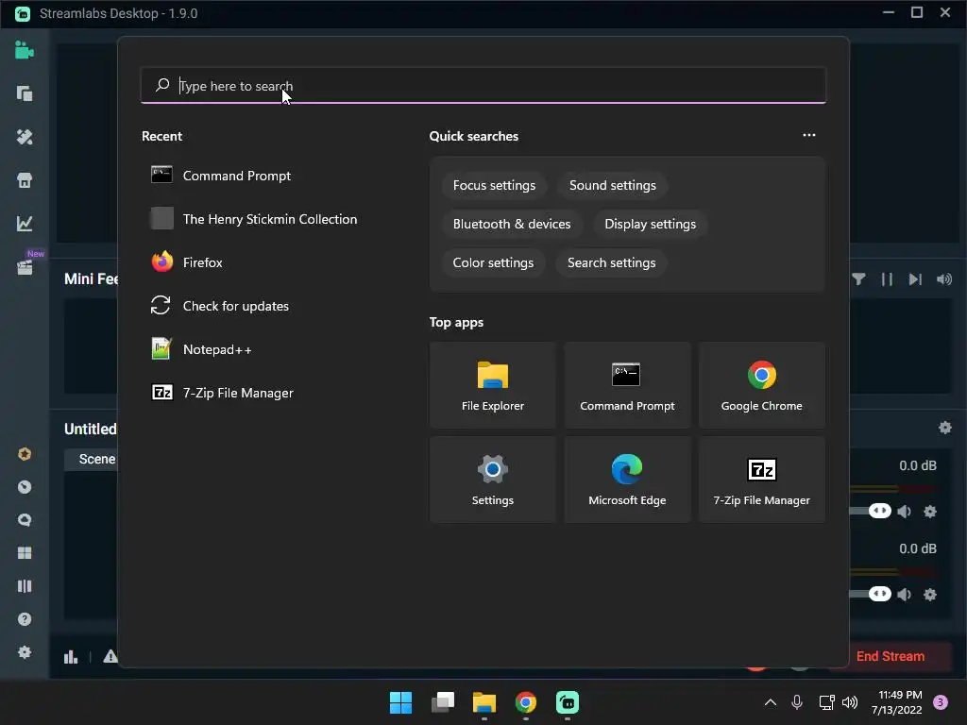Open the Quick searches three-dot menu
The image size is (967, 725).
pyautogui.click(x=809, y=135)
